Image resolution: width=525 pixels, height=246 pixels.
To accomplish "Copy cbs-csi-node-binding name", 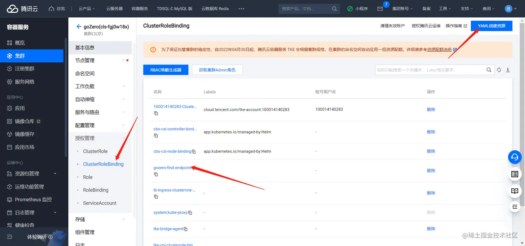I will point(194,152).
